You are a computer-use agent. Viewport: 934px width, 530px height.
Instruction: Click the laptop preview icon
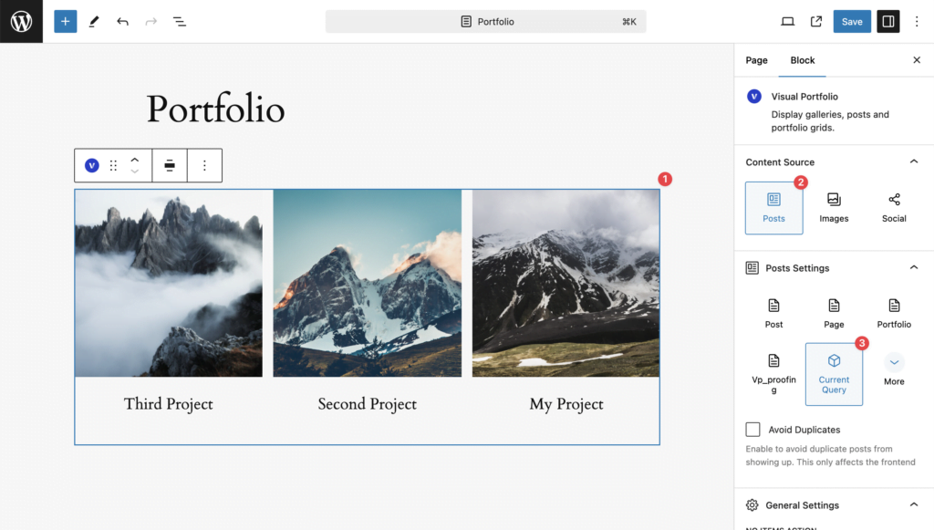pos(787,22)
